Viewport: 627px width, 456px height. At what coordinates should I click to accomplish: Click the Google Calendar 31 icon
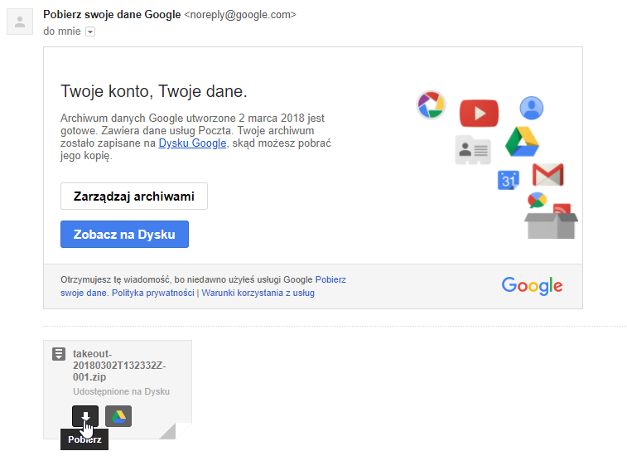(509, 180)
